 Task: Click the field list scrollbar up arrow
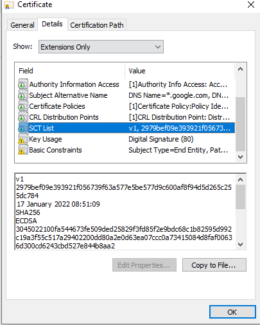240,69
